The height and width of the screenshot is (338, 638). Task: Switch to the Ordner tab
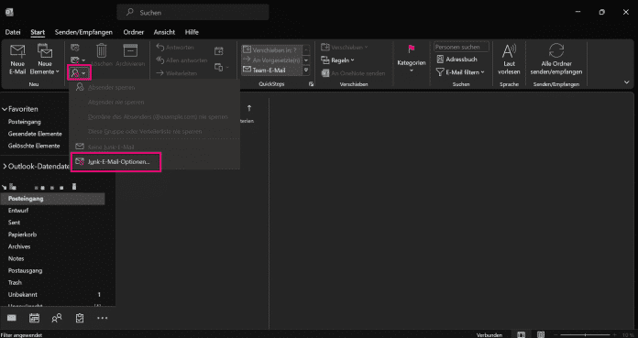coord(134,32)
